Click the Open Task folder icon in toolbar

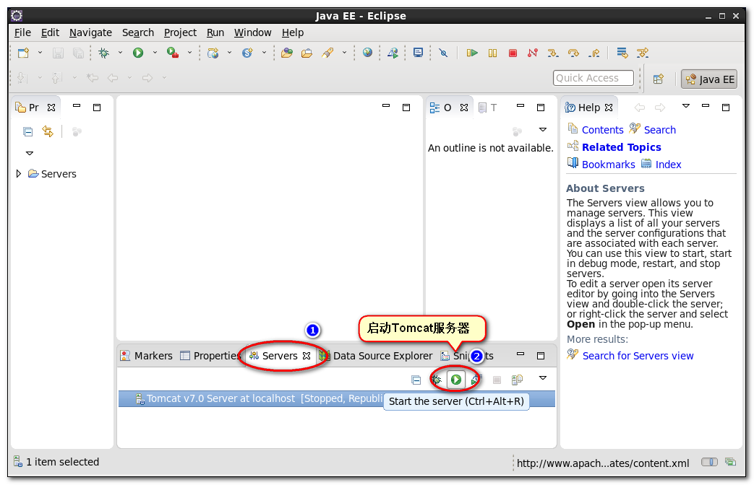307,53
